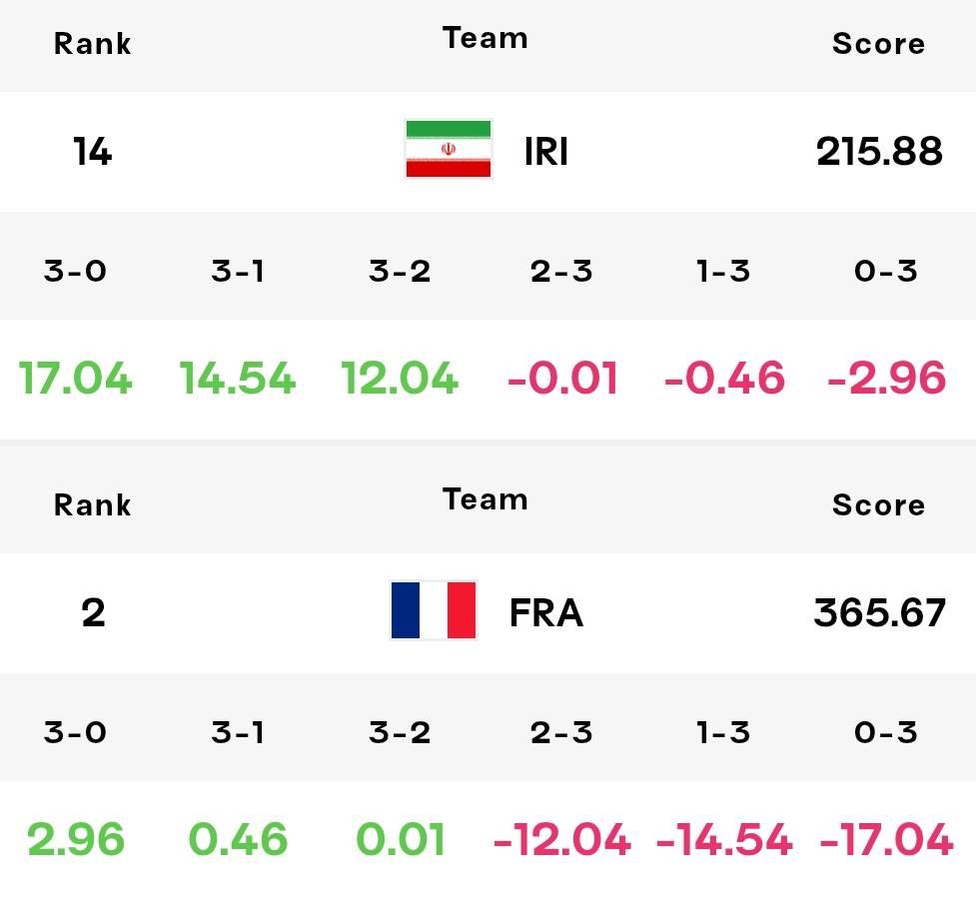
Task: Select France's 2-3 value -12.04
Action: [x=561, y=839]
